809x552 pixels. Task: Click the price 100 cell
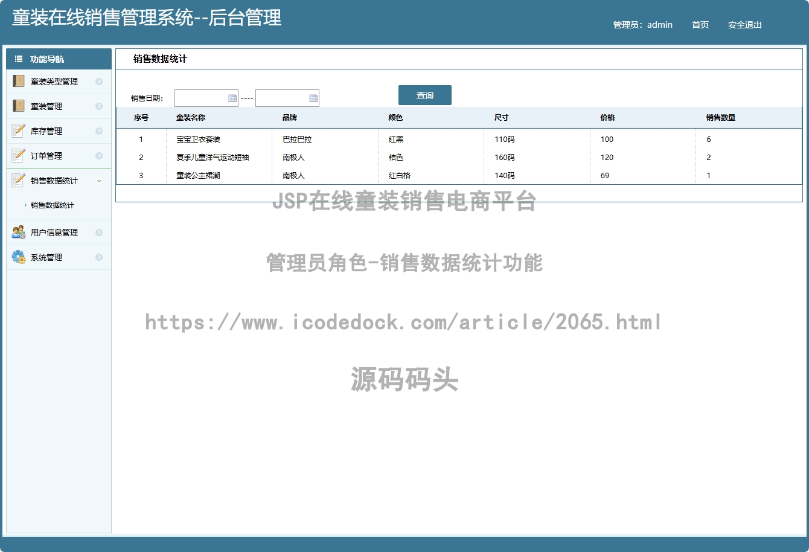607,140
